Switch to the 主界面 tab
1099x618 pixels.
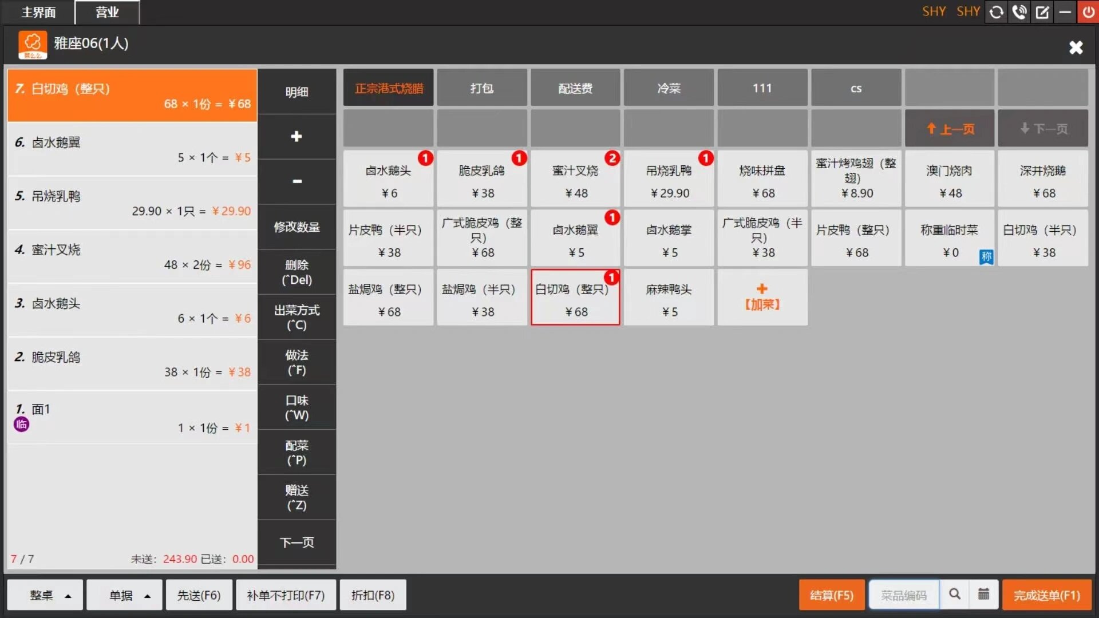click(x=38, y=12)
